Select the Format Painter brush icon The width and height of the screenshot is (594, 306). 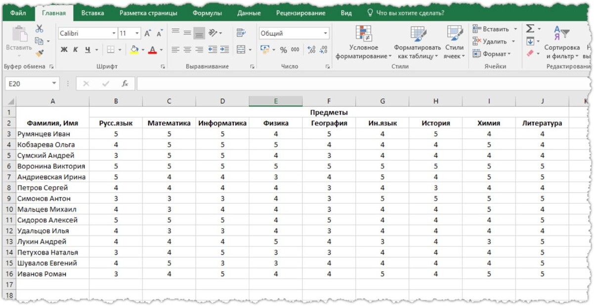point(40,52)
